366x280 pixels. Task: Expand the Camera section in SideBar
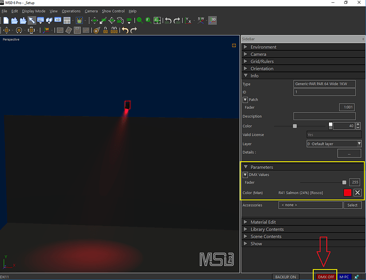(x=245, y=54)
